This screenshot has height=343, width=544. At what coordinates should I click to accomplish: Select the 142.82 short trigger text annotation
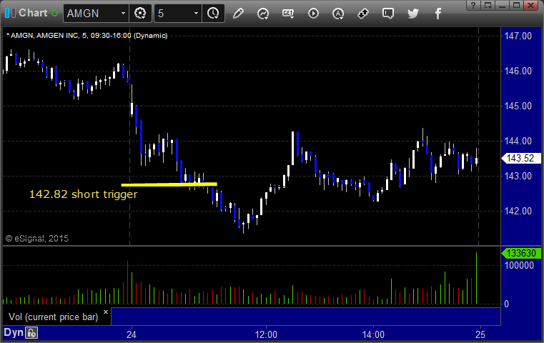[83, 194]
